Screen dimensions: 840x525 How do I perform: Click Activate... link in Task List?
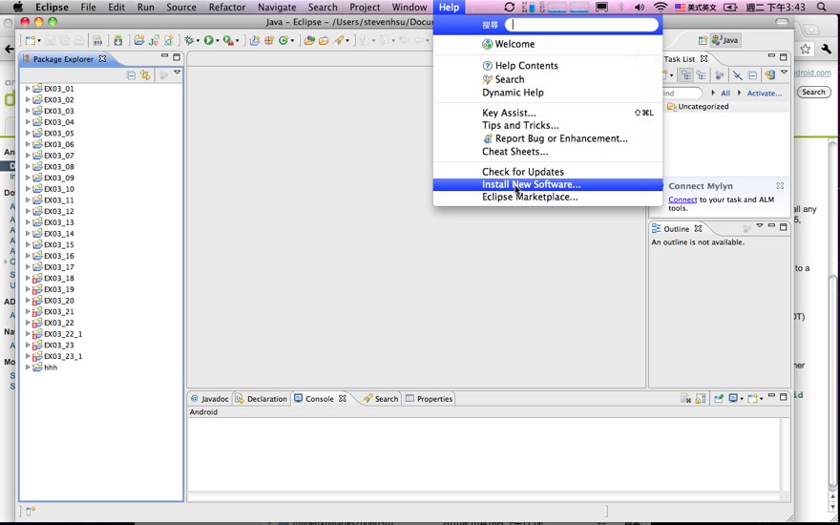(764, 94)
